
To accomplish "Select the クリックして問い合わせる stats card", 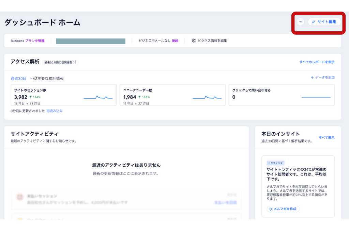I will coord(281,95).
